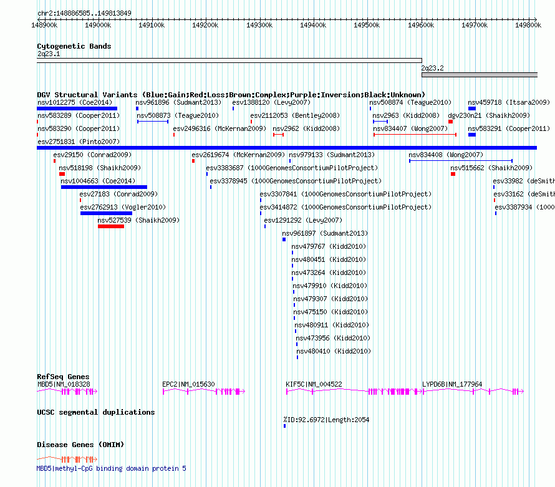
Task: Select nsv473956 (Kidd2010) variant
Action: pos(333,338)
